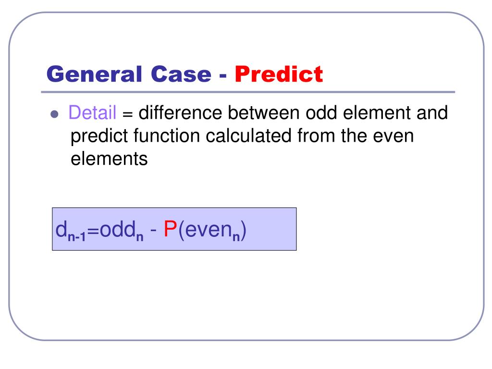Click the word difference in bullet text

pyautogui.click(x=181, y=112)
